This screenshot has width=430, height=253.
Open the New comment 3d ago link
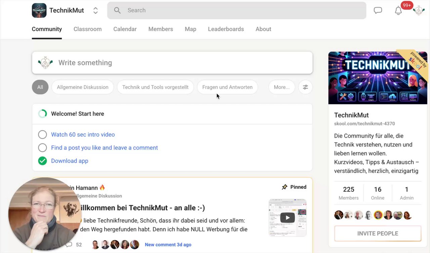pos(168,245)
